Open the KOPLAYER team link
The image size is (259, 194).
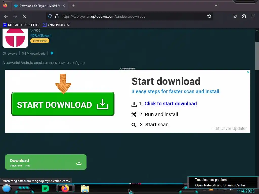[x=41, y=36]
